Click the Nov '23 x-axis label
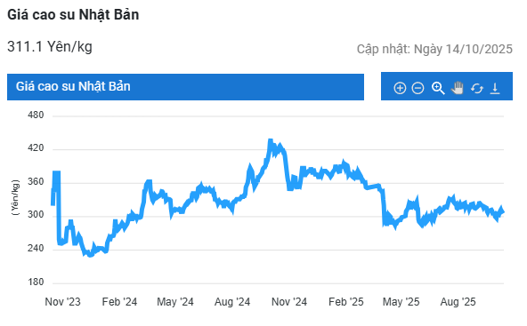This screenshot has width=527, height=326. pyautogui.click(x=63, y=302)
